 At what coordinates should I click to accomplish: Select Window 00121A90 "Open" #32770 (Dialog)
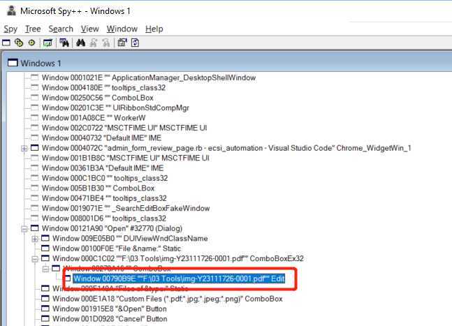112,229
